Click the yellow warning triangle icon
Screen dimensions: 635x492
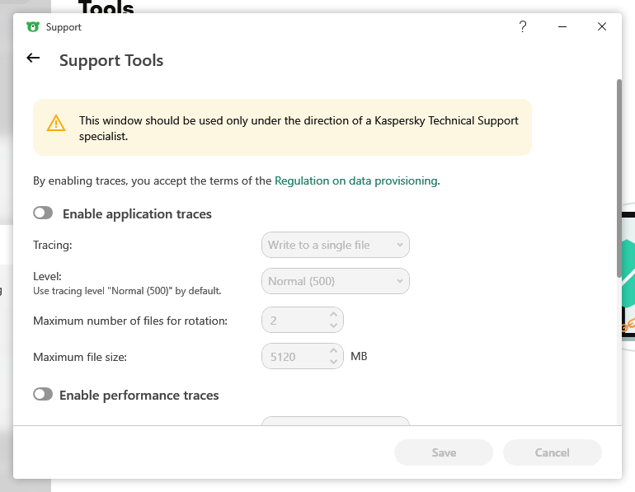point(55,124)
